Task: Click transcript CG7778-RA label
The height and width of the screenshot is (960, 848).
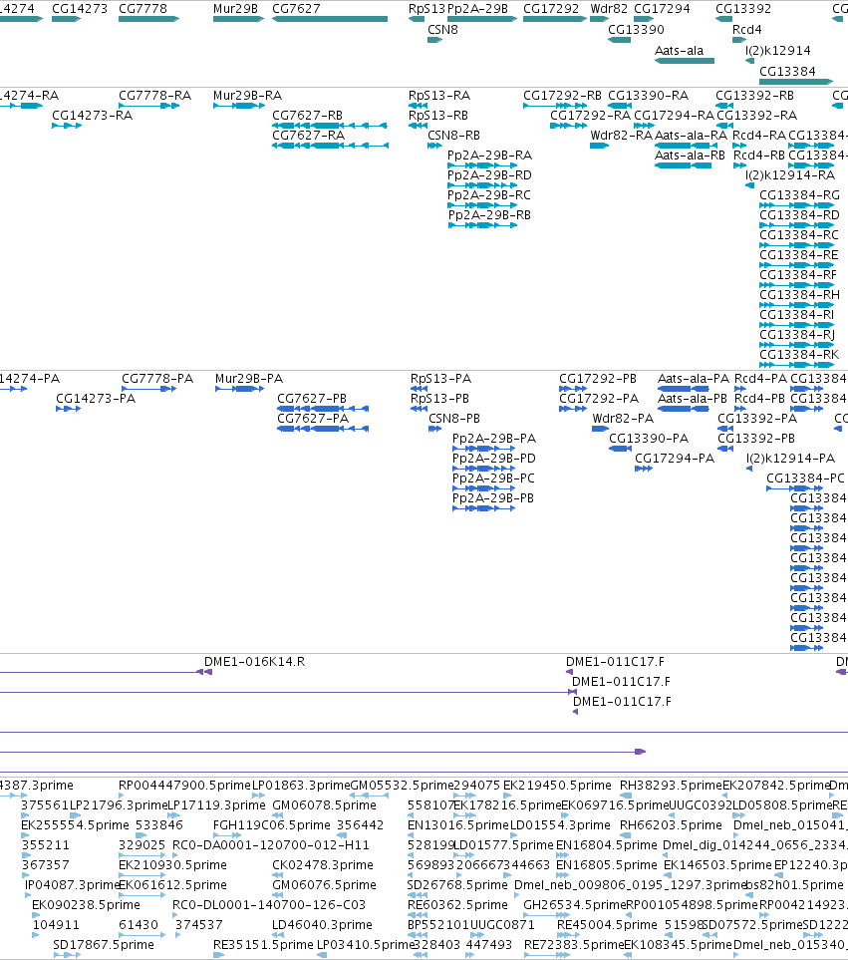Action: [154, 96]
